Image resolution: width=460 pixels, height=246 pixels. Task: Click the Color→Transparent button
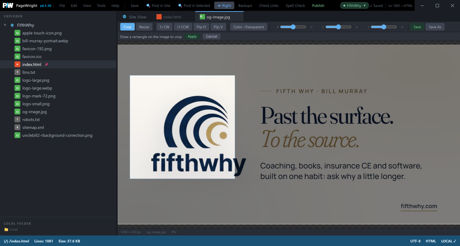(249, 27)
